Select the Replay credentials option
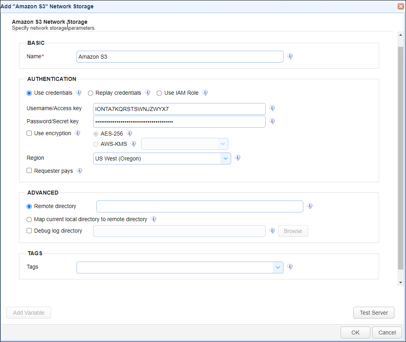406x342 pixels. coord(90,93)
